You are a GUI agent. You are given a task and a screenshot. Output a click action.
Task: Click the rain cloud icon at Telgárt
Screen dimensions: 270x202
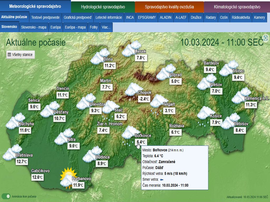pos(159,102)
